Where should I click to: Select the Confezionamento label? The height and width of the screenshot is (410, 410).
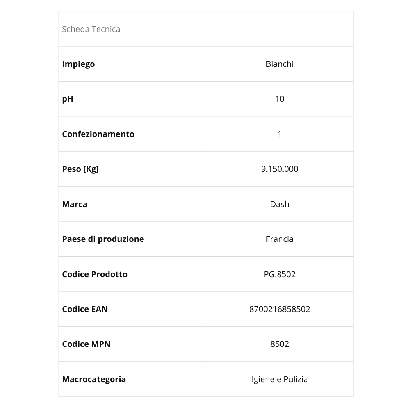tap(98, 134)
